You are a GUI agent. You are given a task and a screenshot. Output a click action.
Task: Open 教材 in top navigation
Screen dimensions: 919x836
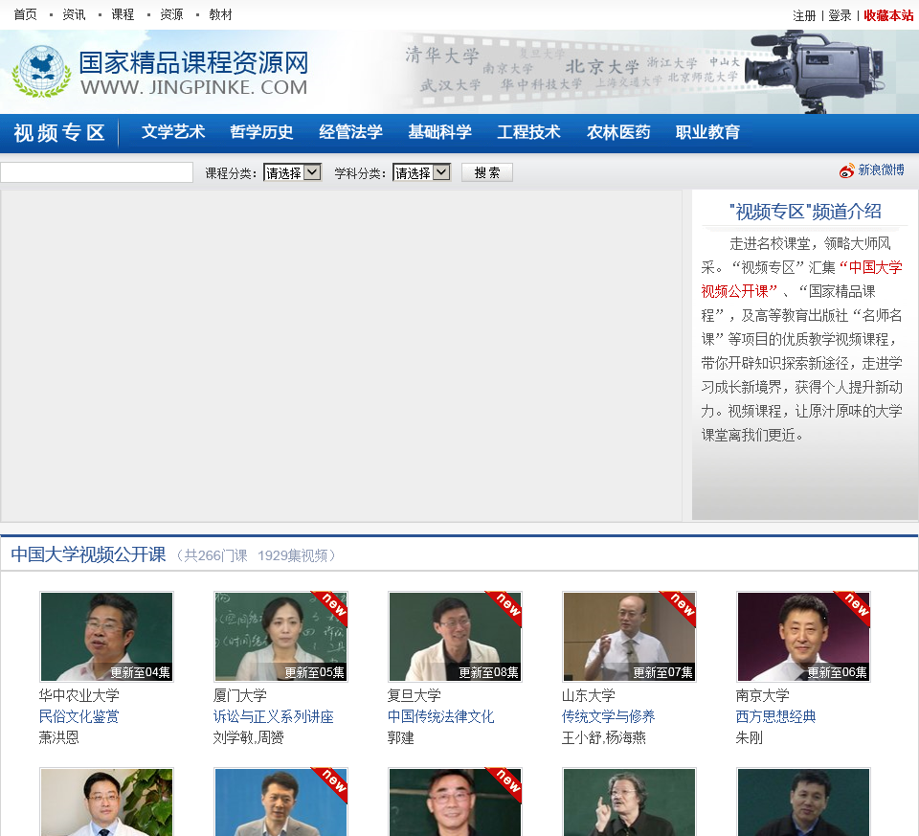tap(220, 14)
